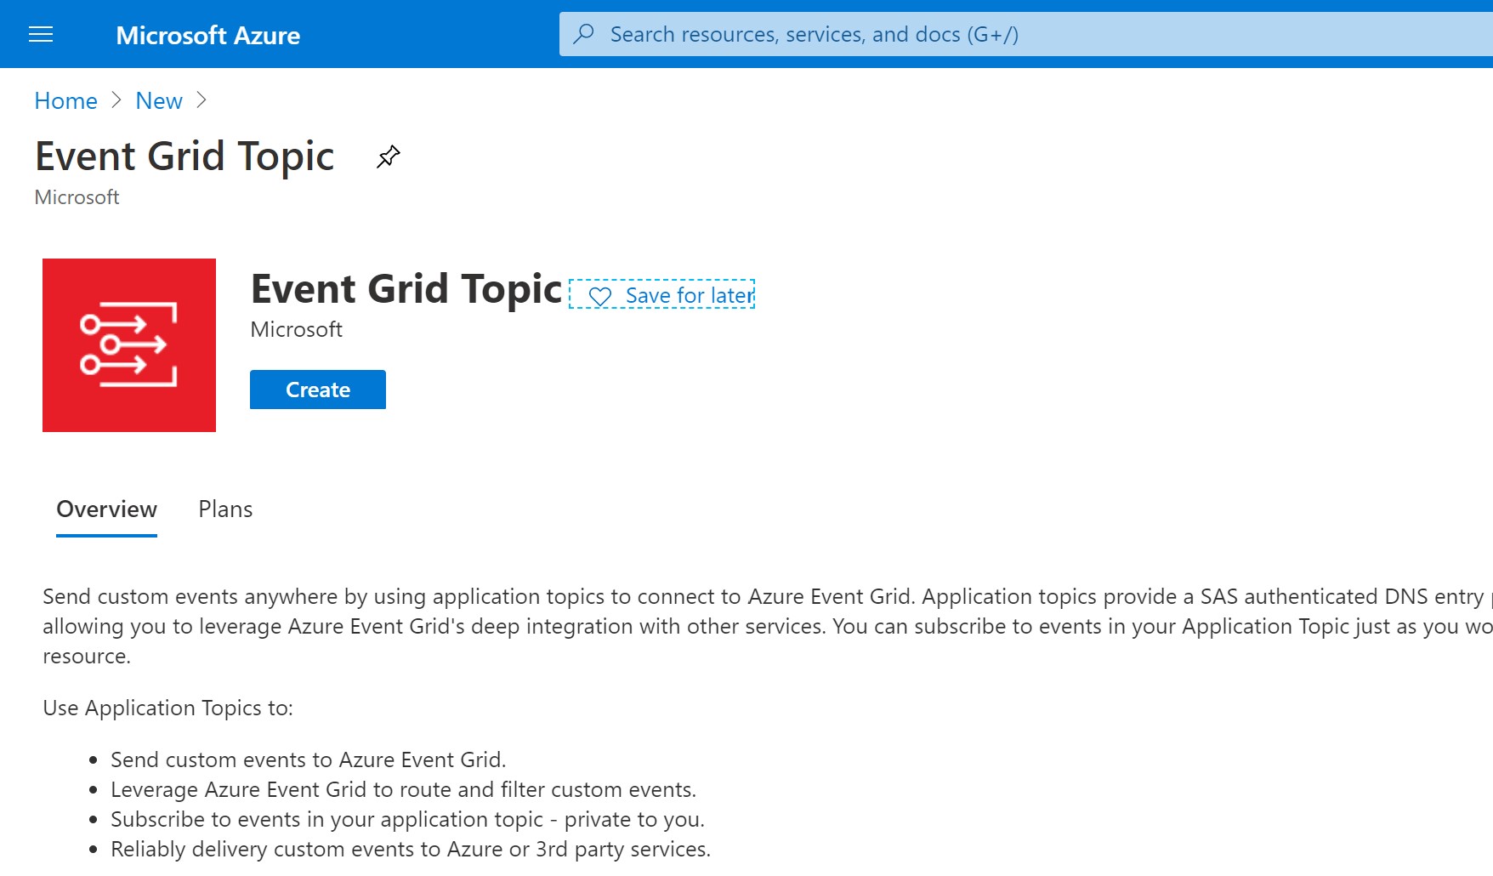This screenshot has width=1493, height=876.
Task: Click Save for later
Action: coord(662,294)
